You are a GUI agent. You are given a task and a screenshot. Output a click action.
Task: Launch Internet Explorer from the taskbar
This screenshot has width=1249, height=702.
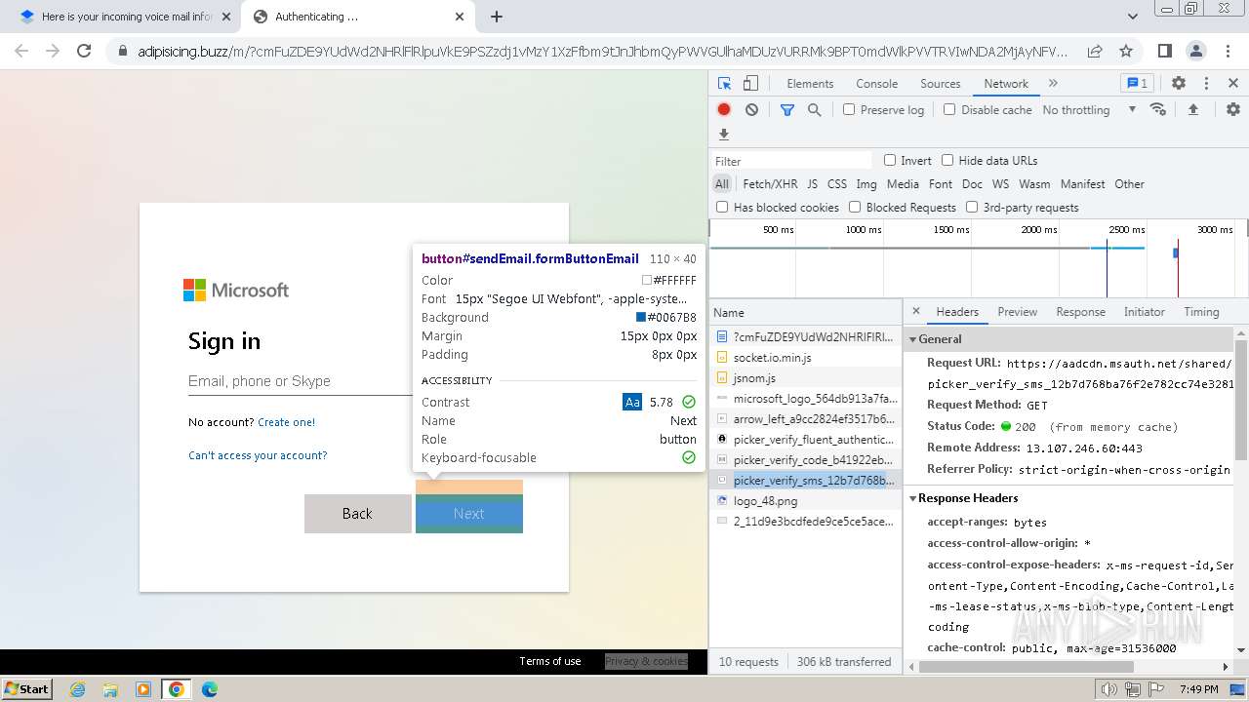coord(77,689)
